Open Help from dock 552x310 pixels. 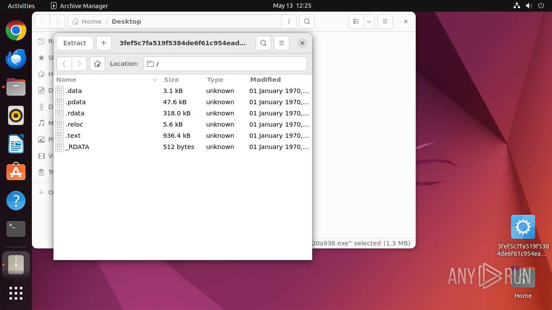pyautogui.click(x=16, y=201)
